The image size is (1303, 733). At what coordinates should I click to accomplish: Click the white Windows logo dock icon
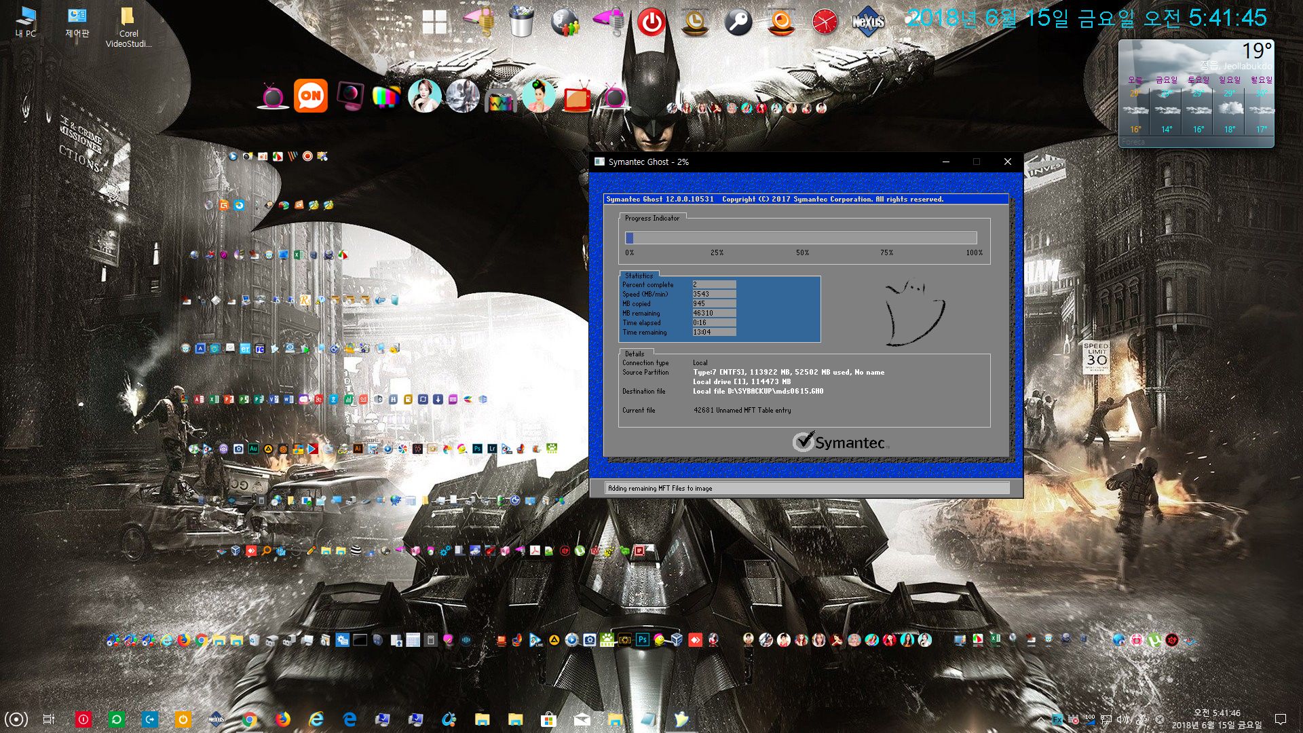(434, 22)
